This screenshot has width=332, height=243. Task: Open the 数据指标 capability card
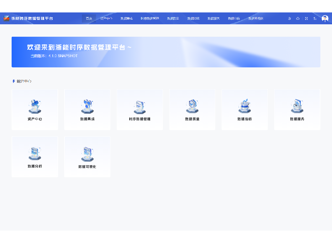pyautogui.click(x=245, y=110)
